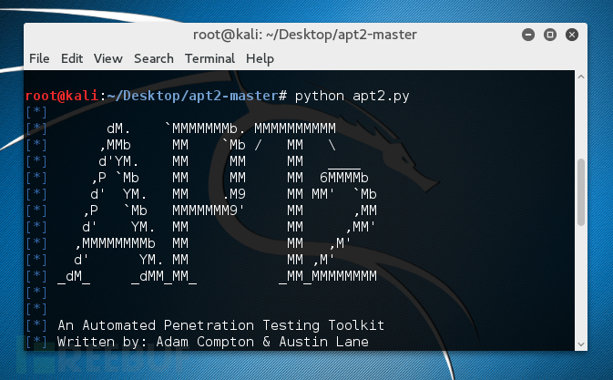Click the scrollbar down arrow

point(581,344)
